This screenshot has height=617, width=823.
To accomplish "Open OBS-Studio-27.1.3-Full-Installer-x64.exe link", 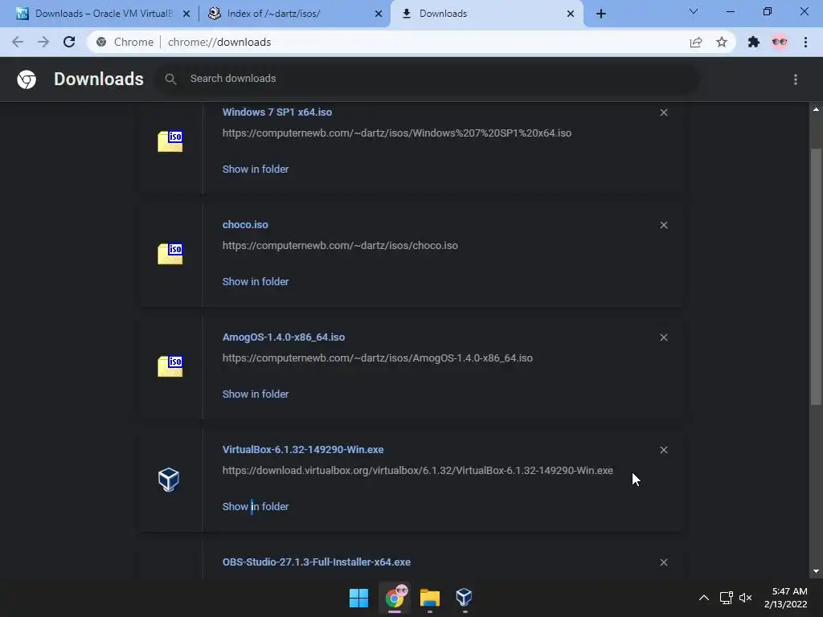I will coord(317,562).
